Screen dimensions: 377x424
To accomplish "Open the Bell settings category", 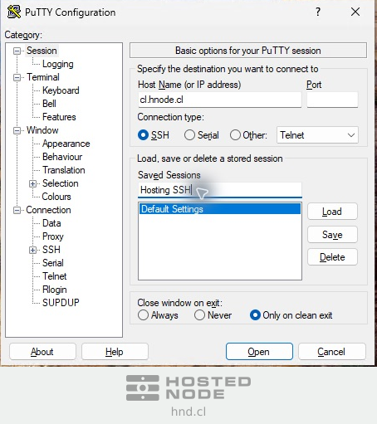I will coord(49,104).
